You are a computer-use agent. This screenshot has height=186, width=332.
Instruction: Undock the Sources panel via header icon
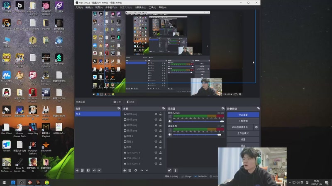[x=164, y=109]
